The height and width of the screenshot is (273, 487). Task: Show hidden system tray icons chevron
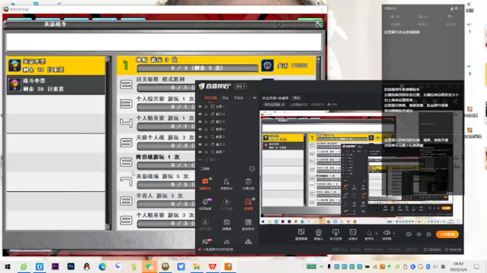pos(321,266)
